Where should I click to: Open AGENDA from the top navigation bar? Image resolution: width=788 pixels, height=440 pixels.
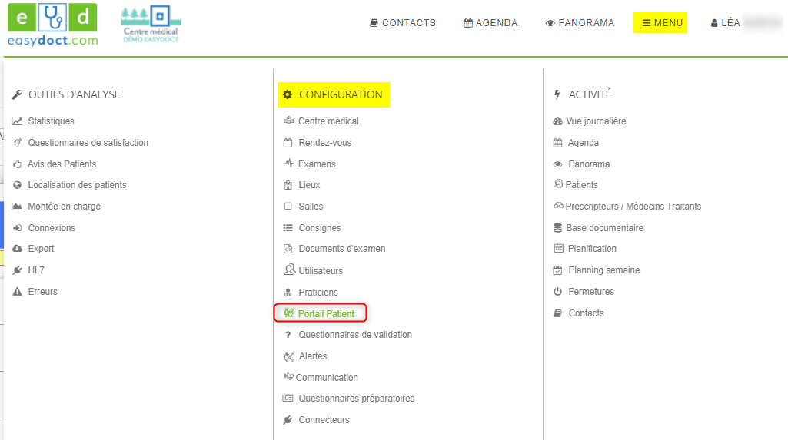tap(490, 23)
